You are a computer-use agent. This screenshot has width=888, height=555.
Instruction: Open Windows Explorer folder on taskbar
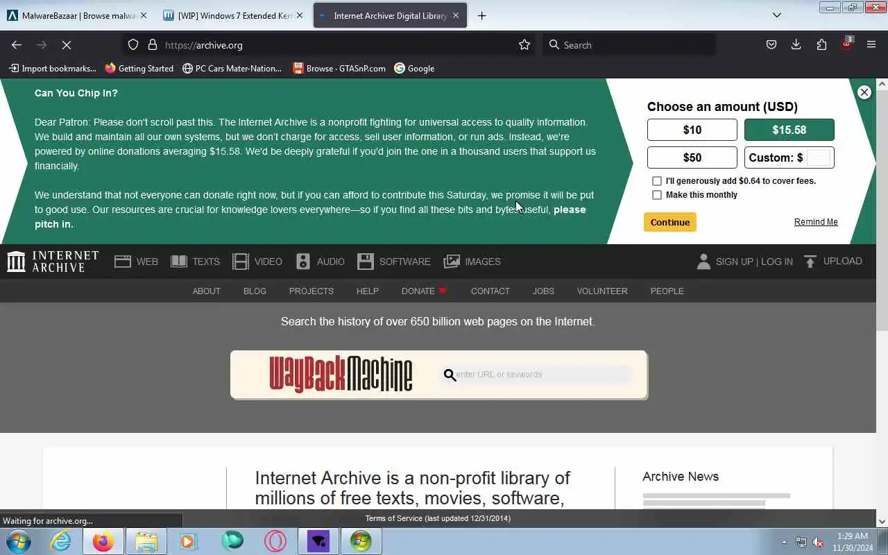[146, 541]
